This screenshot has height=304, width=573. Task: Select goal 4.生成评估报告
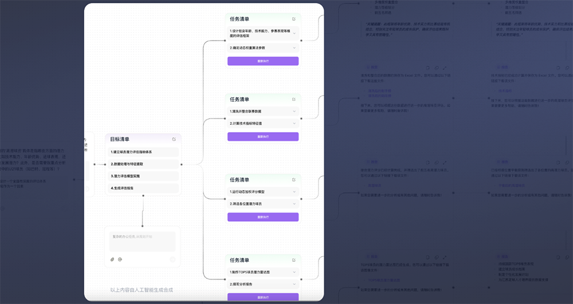[143, 188]
